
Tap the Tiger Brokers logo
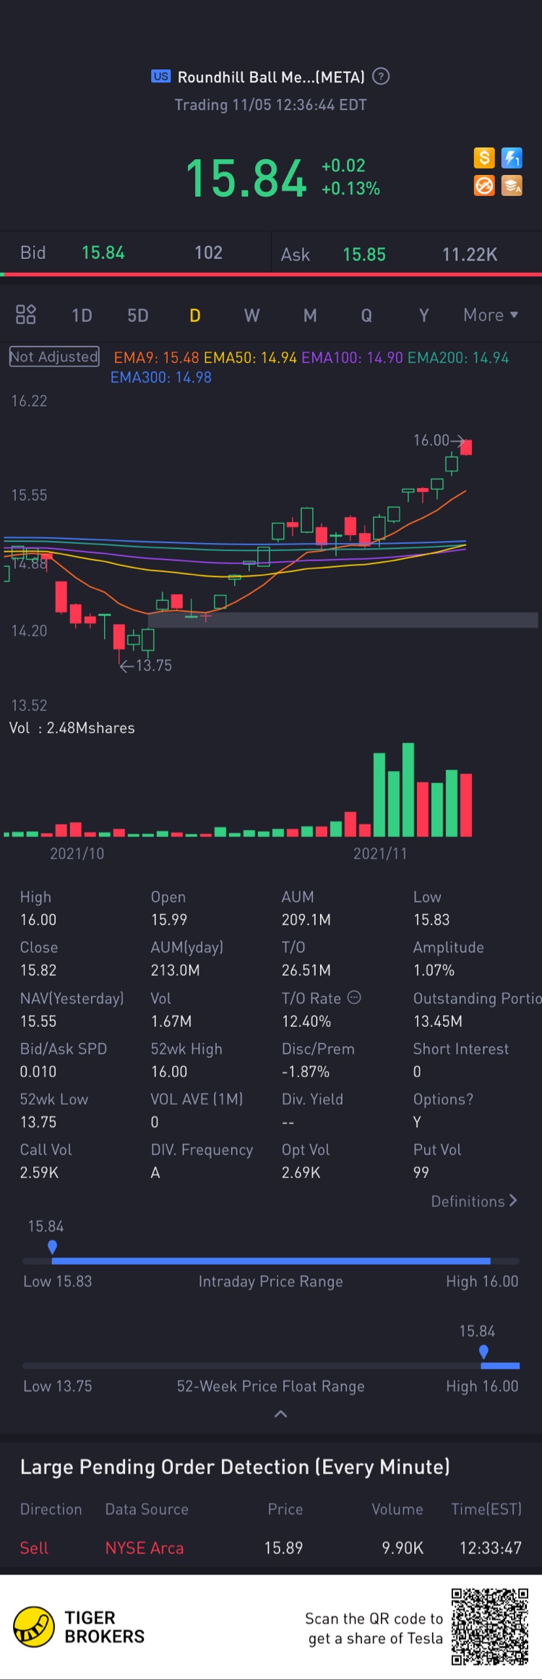pyautogui.click(x=34, y=1627)
